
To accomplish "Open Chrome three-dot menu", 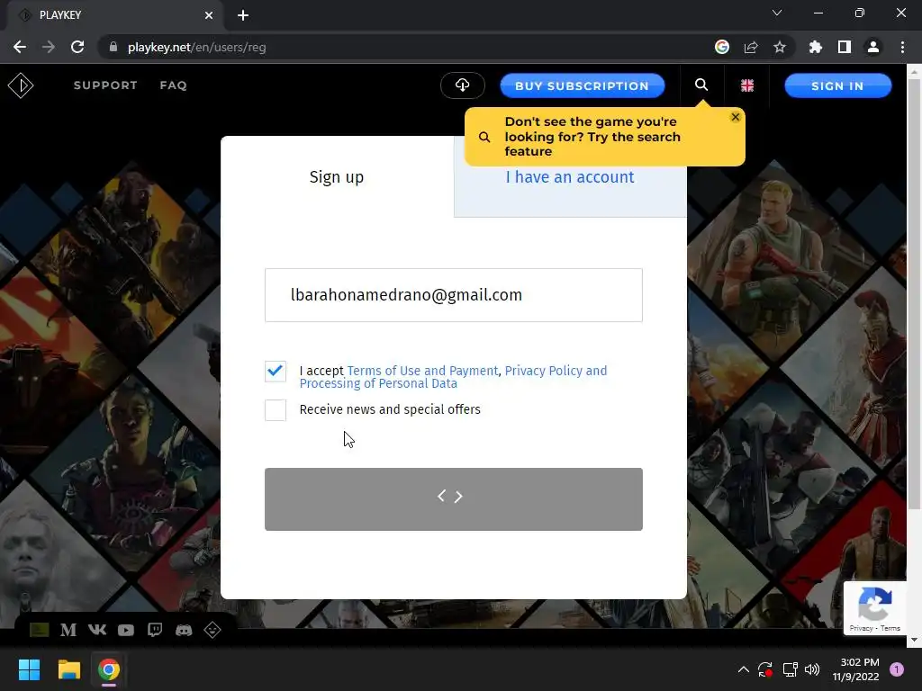I will click(902, 47).
